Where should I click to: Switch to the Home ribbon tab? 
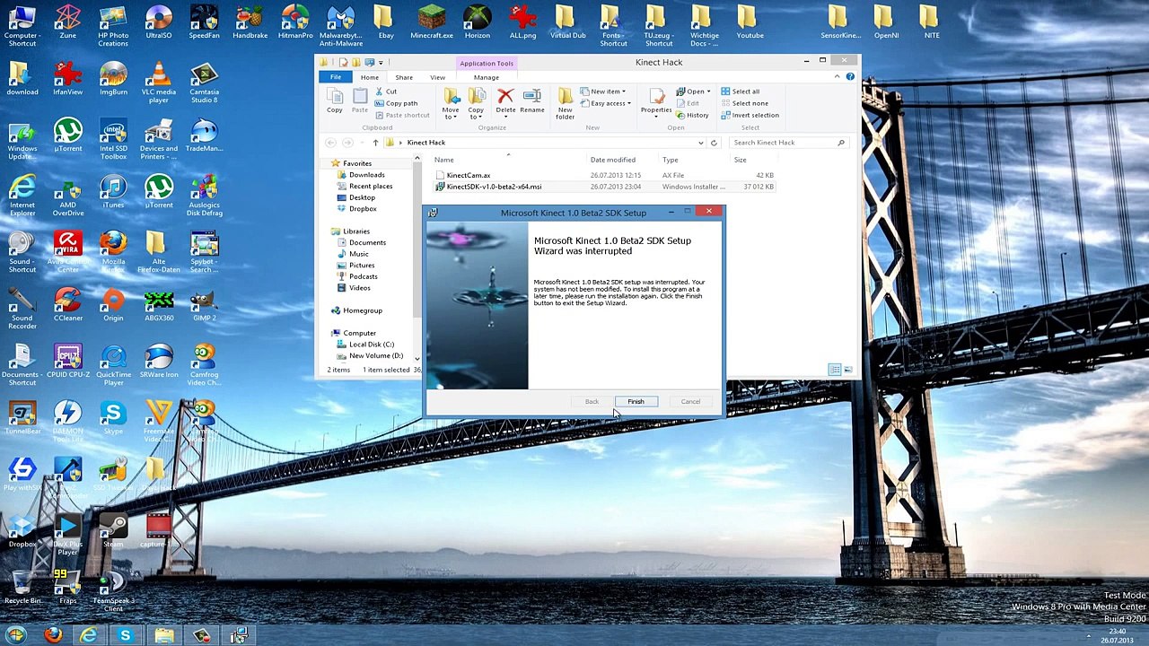[369, 77]
